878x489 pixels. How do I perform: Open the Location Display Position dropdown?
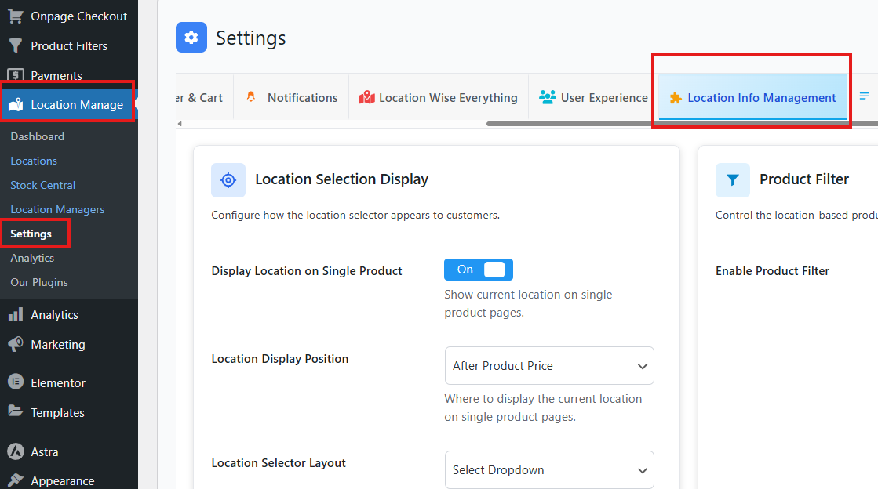[548, 366]
